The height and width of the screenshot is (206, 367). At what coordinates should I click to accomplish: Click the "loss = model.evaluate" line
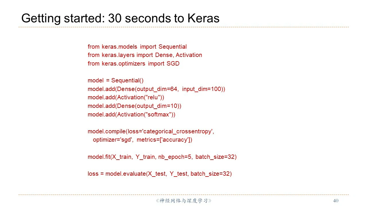[159, 174]
